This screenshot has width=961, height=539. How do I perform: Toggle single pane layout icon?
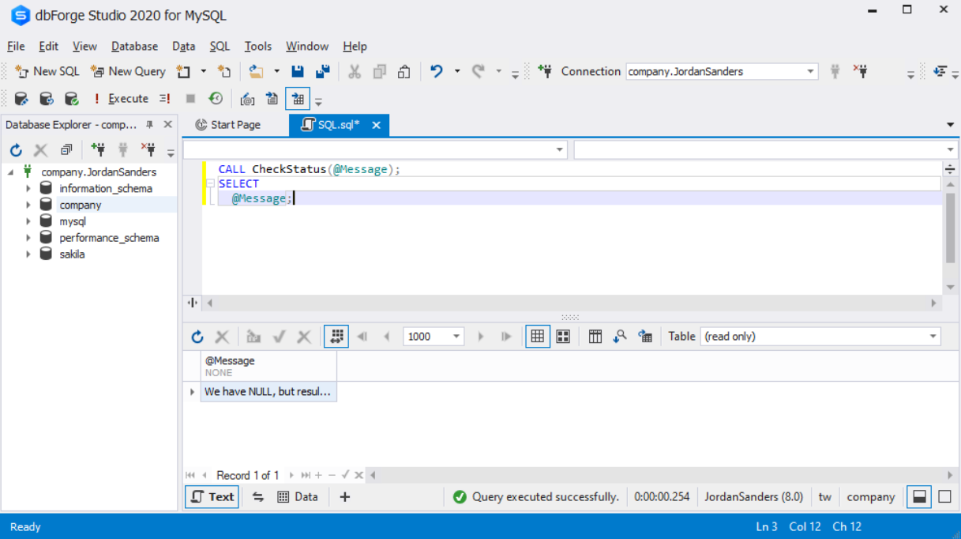coord(944,496)
